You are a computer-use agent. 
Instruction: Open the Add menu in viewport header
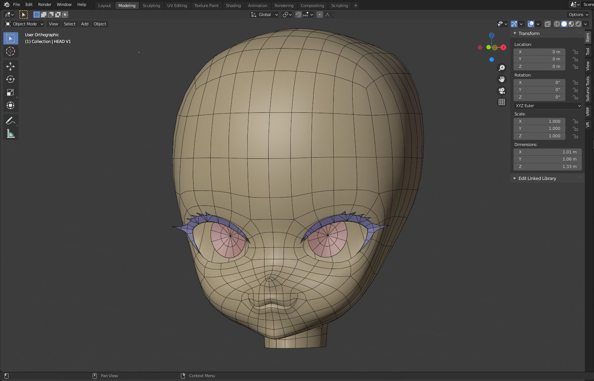[85, 24]
